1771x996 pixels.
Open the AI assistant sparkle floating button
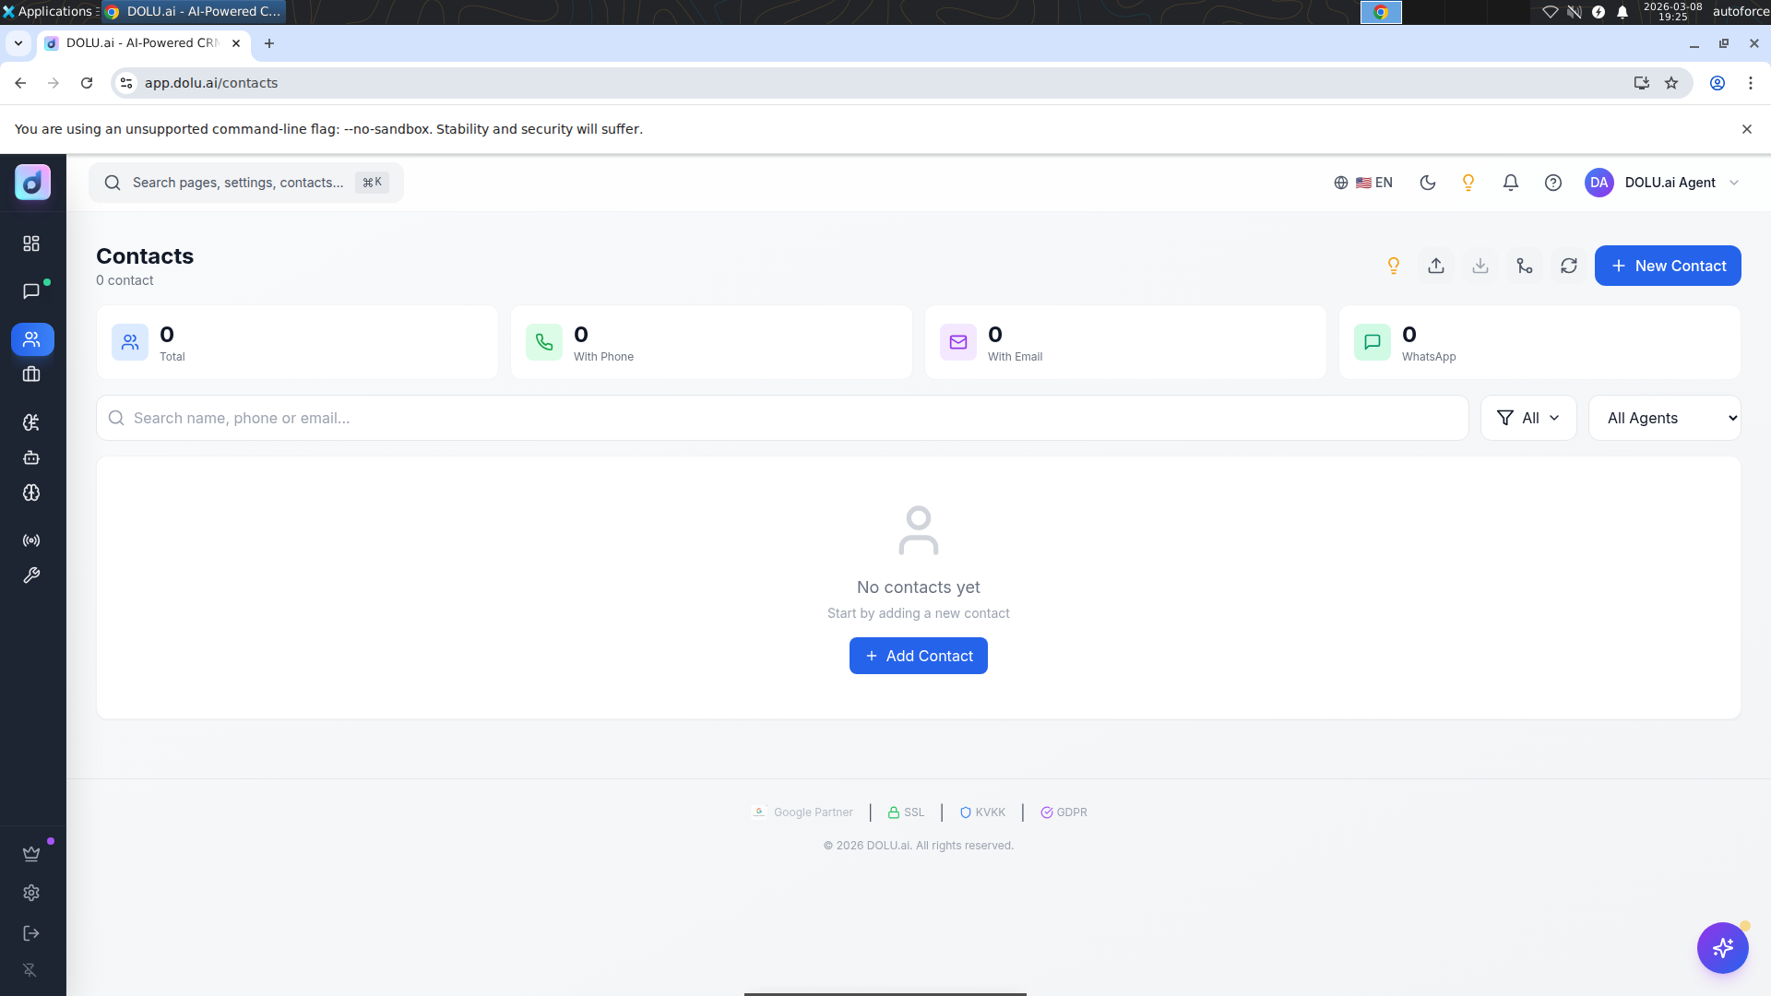click(x=1723, y=948)
